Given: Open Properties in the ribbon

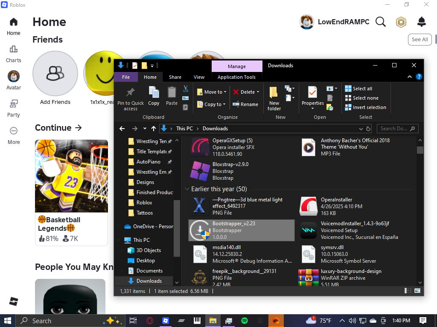Looking at the screenshot, I should click(313, 98).
